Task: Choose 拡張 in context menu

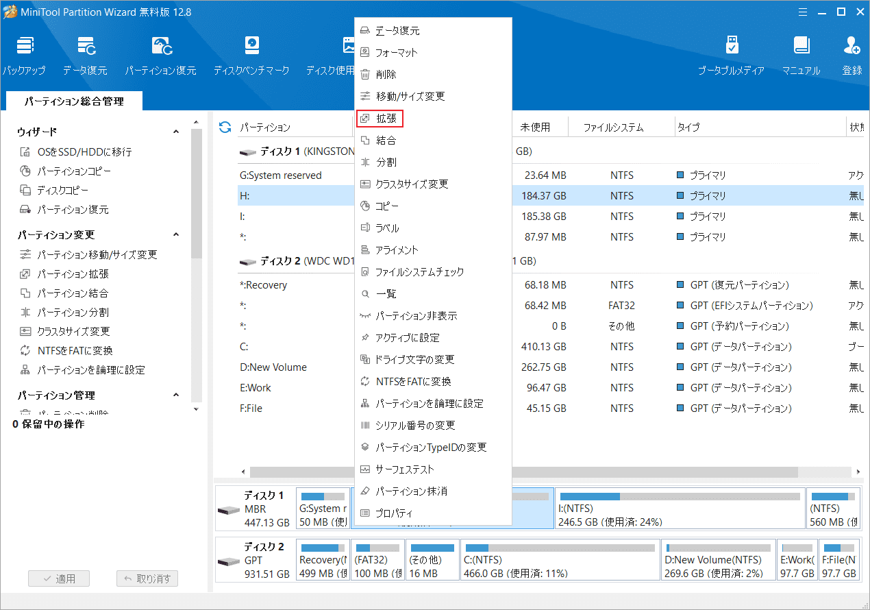Action: pyautogui.click(x=433, y=119)
